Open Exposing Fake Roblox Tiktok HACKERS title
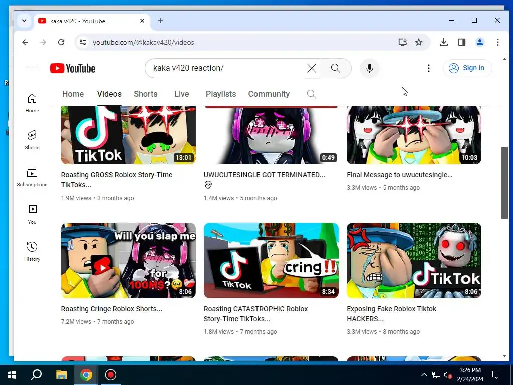513x385 pixels. click(x=392, y=314)
